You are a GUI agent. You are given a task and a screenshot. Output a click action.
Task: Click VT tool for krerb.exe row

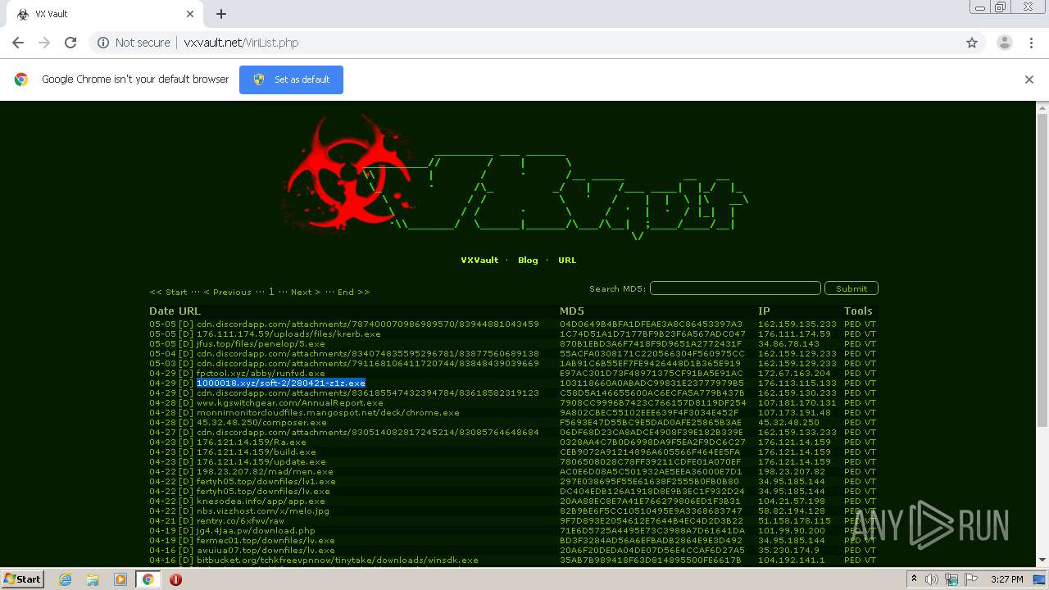(870, 334)
